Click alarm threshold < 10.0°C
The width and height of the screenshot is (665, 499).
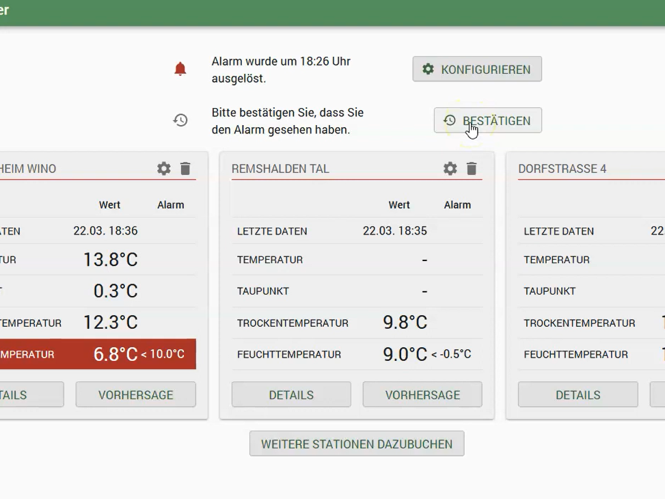163,354
